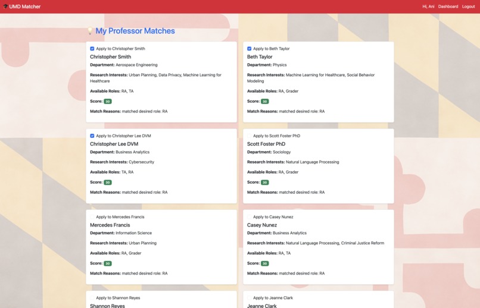The height and width of the screenshot is (308, 480).
Task: Click 'Department: Physics' text
Action: pyautogui.click(x=267, y=65)
